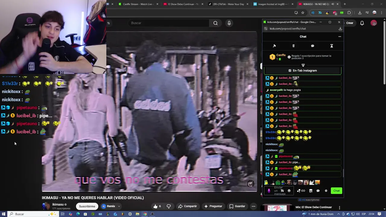Open the 7TV emote picker in chat input
This screenshot has height=217, width=386.
pyautogui.click(x=282, y=190)
